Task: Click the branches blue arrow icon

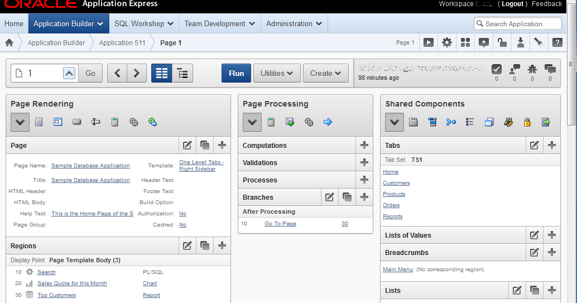Action: pos(328,122)
